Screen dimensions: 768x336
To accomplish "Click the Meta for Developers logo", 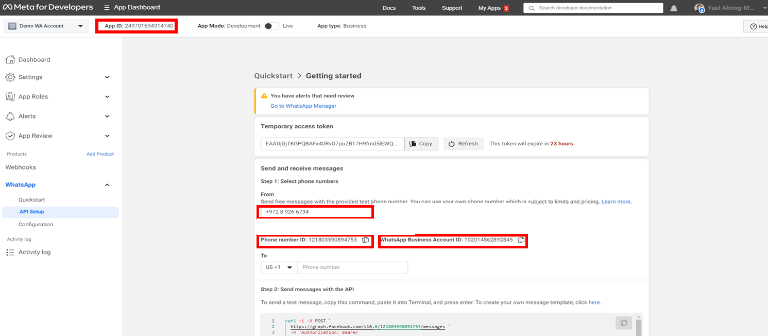I will (x=49, y=7).
